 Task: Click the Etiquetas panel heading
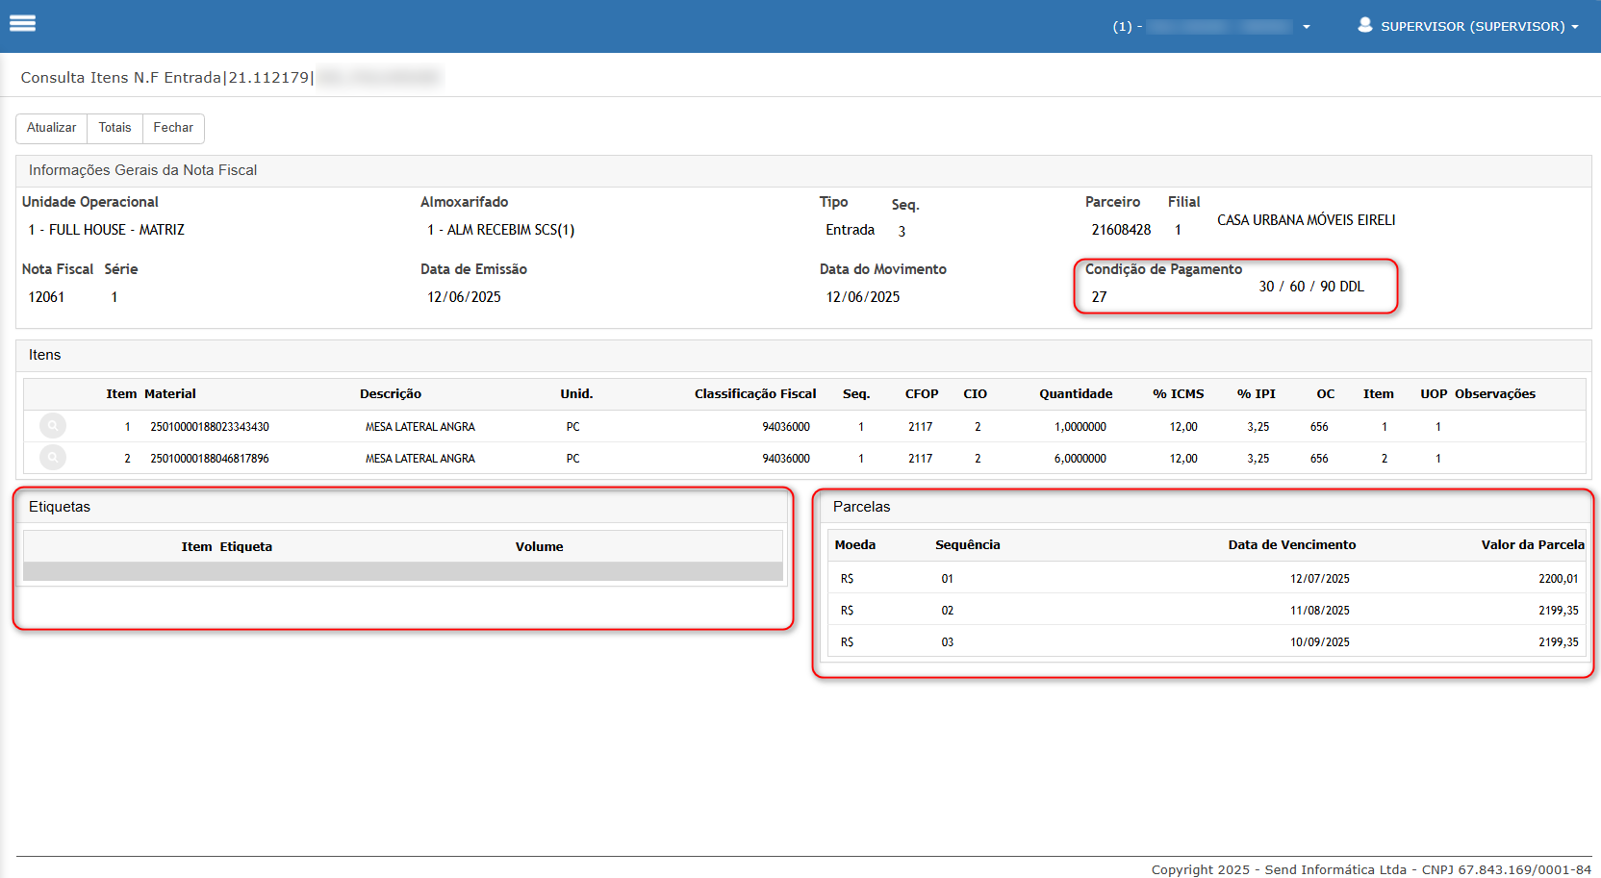[x=60, y=507]
